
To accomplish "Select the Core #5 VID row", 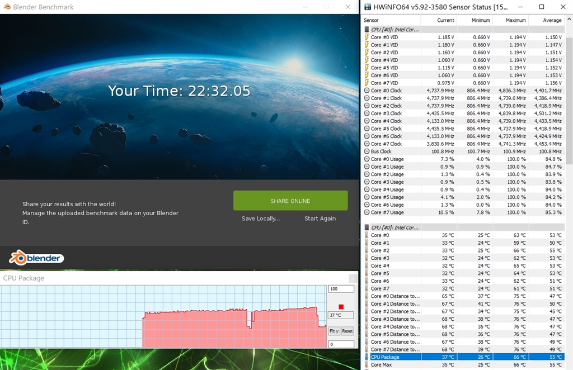I will [x=463, y=68].
